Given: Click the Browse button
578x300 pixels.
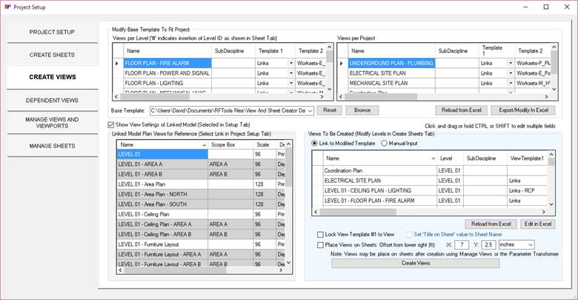Looking at the screenshot, I should 362,110.
